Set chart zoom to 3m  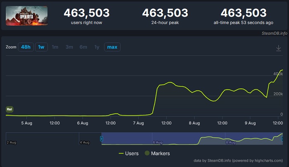point(69,47)
